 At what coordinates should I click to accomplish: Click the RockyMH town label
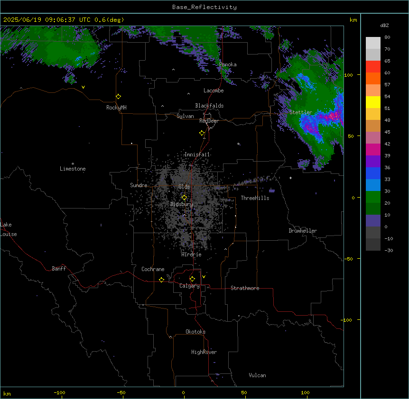pos(116,108)
